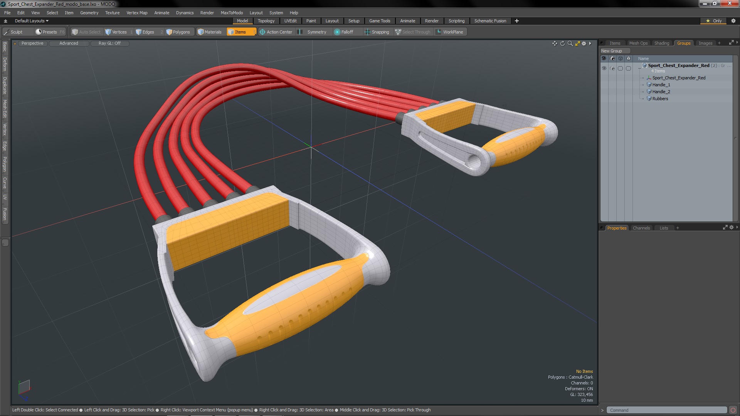Click the Command input field

point(667,410)
